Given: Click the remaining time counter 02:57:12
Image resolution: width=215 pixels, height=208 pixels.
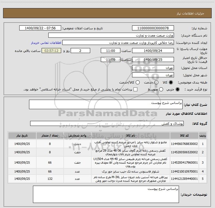Looking at the screenshot, I should [51, 51].
